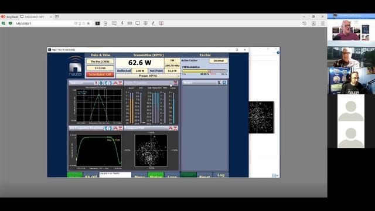Image resolution: width=375 pixels, height=211 pixels.
Task: Go to next view in Spectrum panel
Action: 111,83
